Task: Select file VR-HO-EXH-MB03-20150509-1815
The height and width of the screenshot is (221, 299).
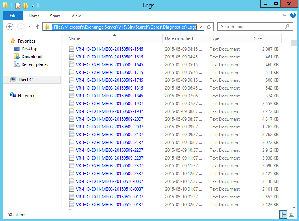Action: click(110, 88)
